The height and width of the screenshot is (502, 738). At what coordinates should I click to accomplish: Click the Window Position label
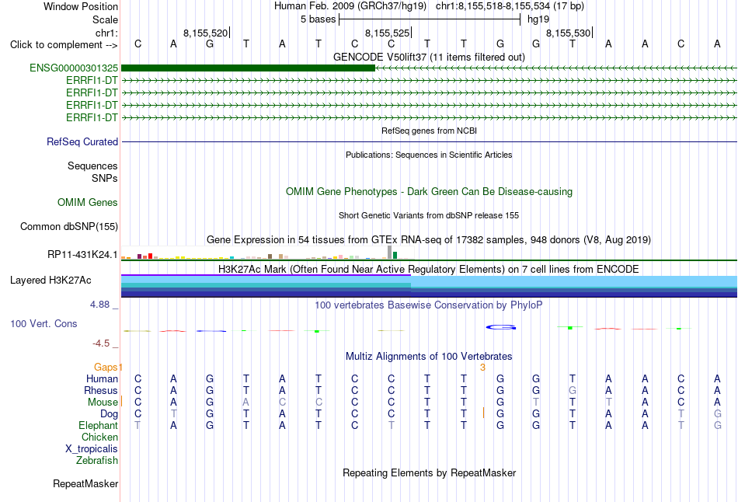pyautogui.click(x=81, y=6)
